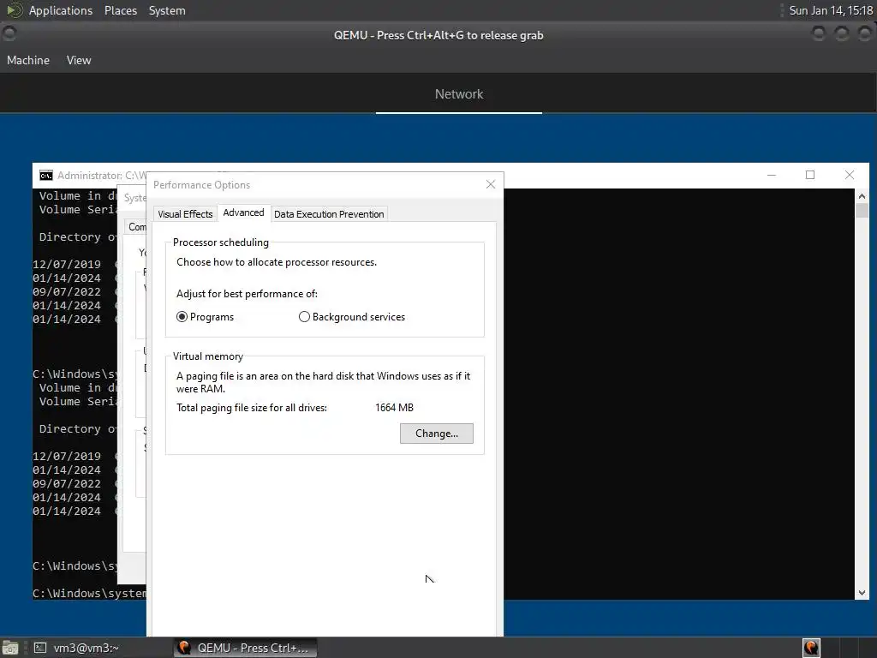Click 'Total paging file size for all drives:' label
The height and width of the screenshot is (658, 877).
[x=252, y=408]
